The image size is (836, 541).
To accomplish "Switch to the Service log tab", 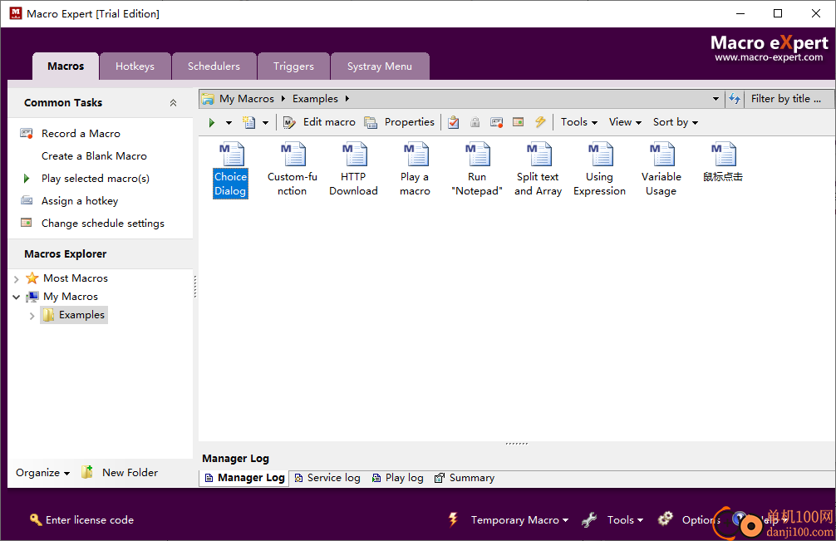I will tap(327, 478).
